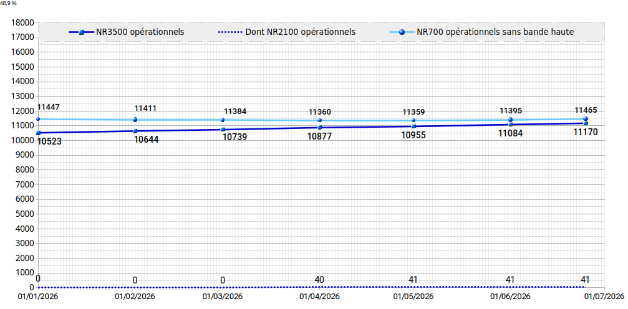Select the 10523 data point marker
Viewport: 628px width, 309px height.
(39, 133)
